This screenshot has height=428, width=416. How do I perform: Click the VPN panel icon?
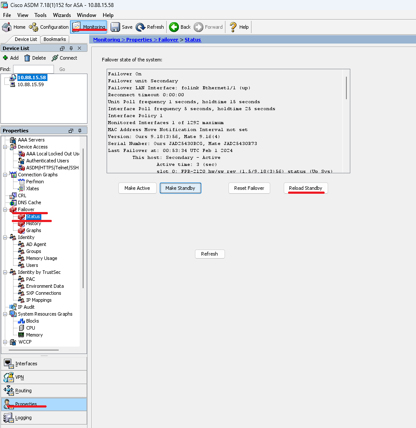click(x=8, y=377)
